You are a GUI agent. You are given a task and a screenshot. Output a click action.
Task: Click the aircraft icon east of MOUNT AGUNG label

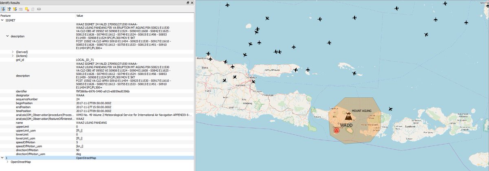point(390,109)
